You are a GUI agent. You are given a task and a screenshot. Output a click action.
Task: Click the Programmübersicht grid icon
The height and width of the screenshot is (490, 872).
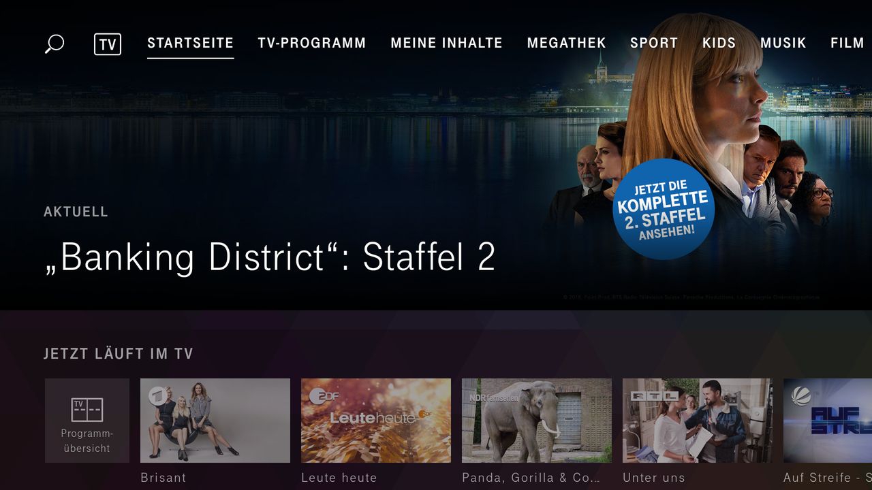click(87, 410)
